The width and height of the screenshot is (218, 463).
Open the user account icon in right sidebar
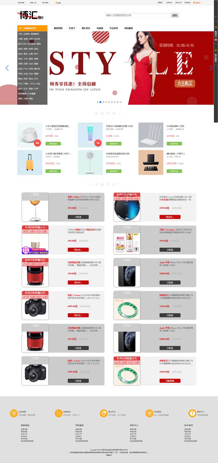pyautogui.click(x=216, y=17)
